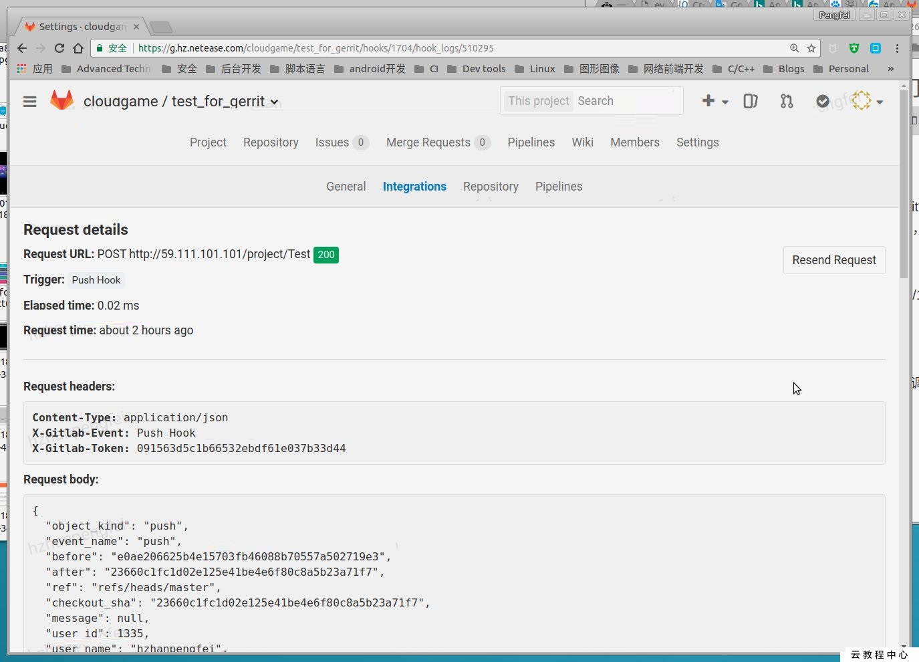Open the C/C++ bookmark folder
This screenshot has width=919, height=662.
click(733, 69)
